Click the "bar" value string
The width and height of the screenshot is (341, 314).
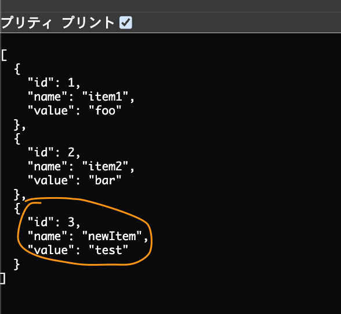tap(106, 180)
